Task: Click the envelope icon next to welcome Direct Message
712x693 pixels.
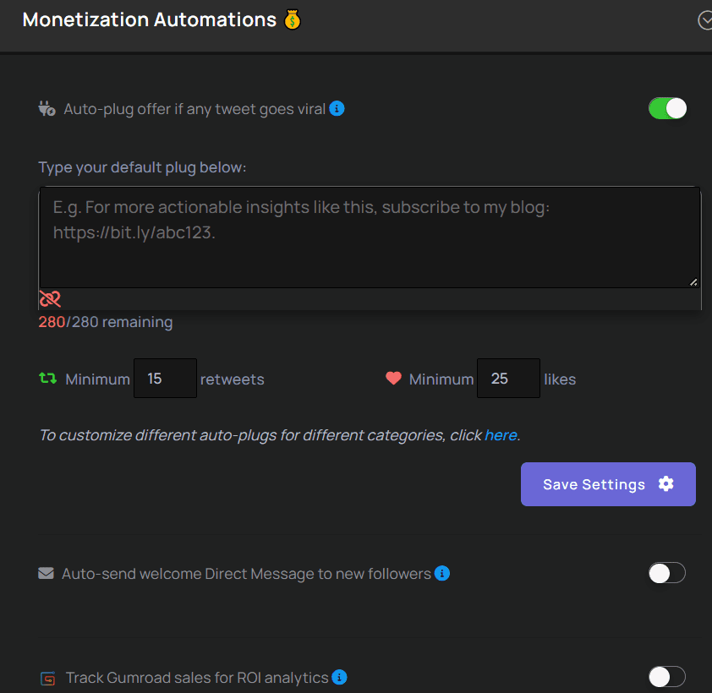Action: [x=46, y=572]
